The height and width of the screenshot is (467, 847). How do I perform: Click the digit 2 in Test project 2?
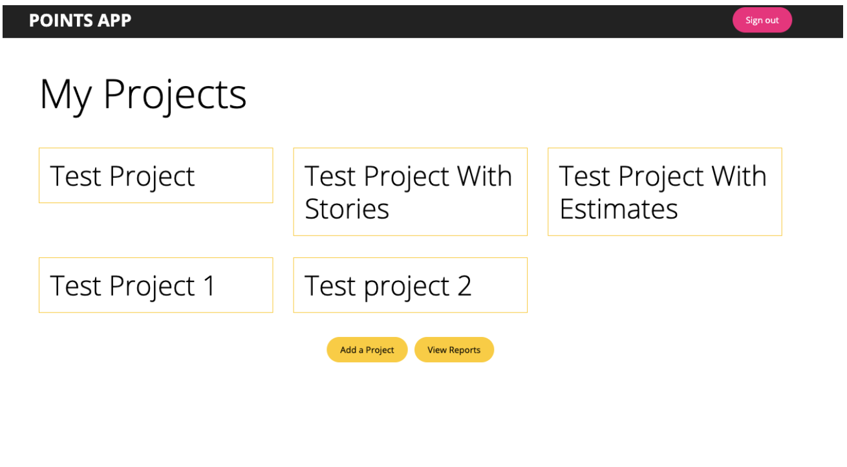(x=464, y=286)
